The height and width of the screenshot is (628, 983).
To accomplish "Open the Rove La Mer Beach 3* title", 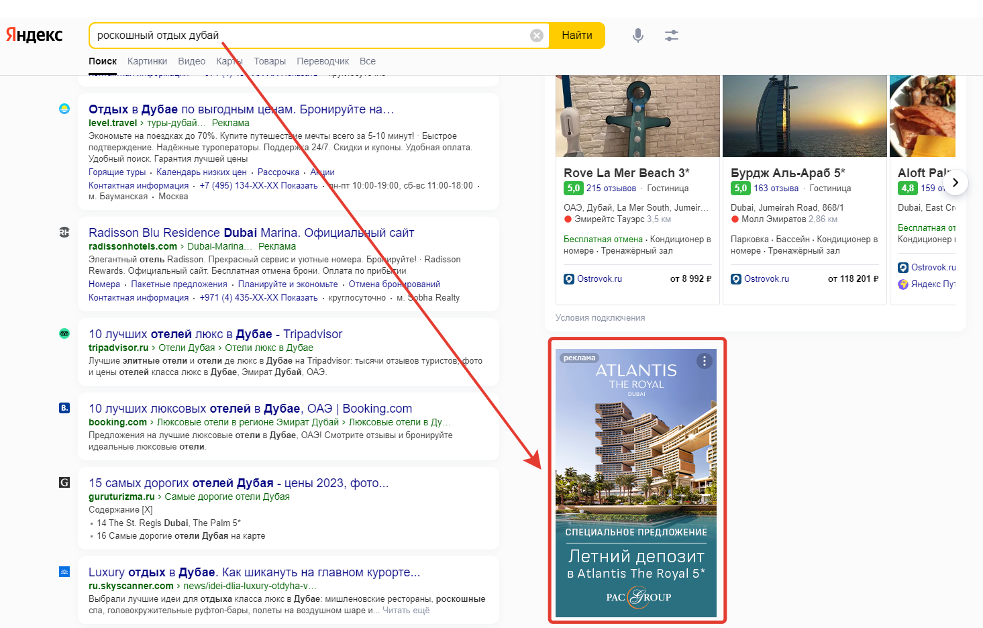I will pyautogui.click(x=627, y=173).
